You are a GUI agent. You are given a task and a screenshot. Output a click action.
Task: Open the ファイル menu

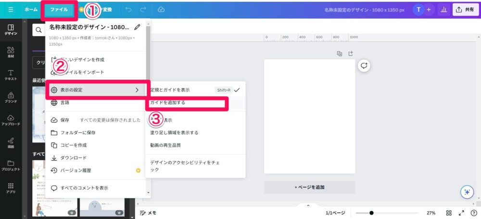(59, 10)
